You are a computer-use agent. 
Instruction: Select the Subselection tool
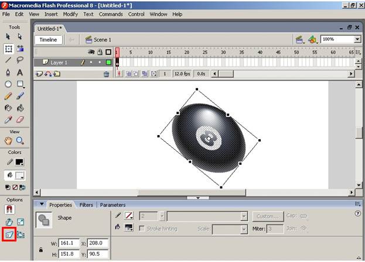tap(20, 36)
